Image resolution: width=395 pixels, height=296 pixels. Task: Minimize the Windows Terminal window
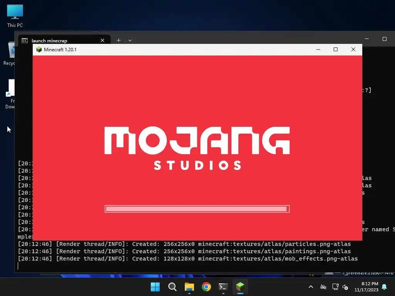tap(367, 39)
